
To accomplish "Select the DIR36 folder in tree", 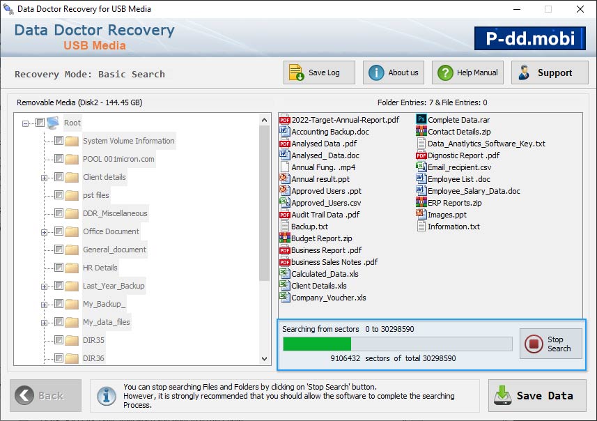I will point(93,358).
